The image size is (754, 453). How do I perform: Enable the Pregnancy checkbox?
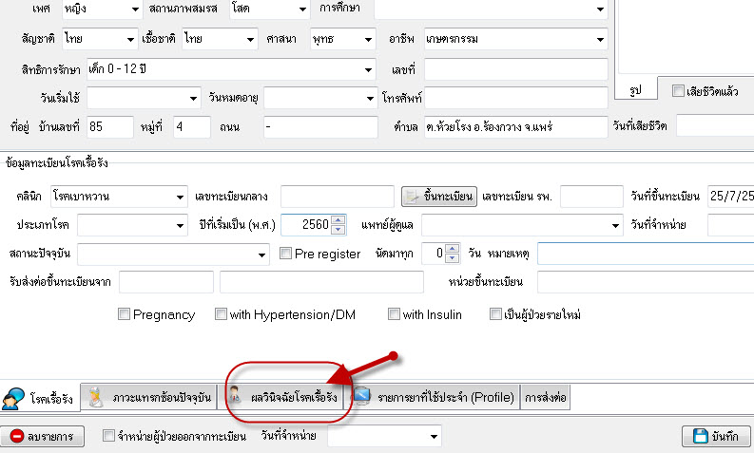pyautogui.click(x=124, y=314)
